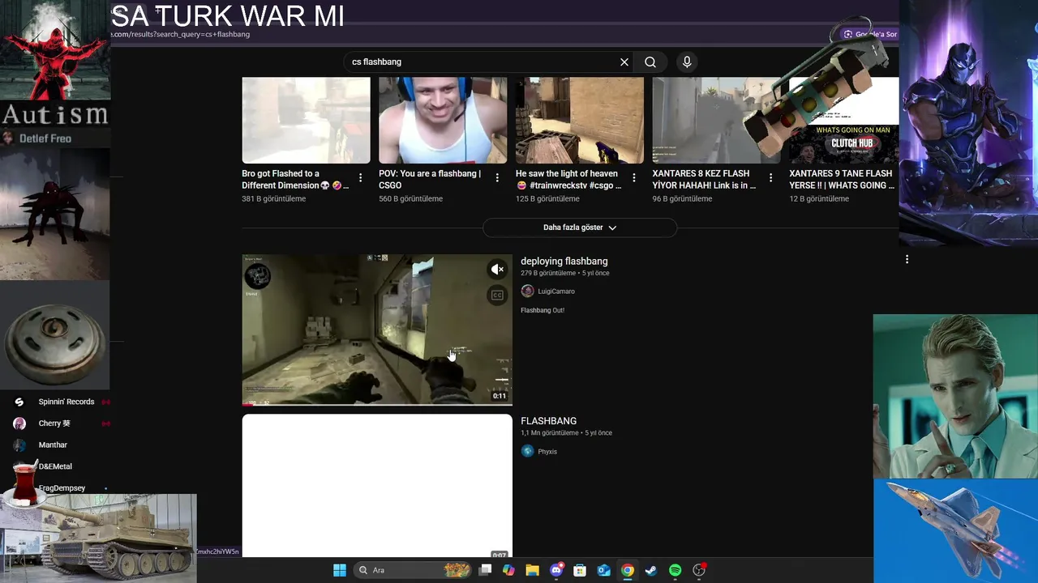This screenshot has width=1038, height=583.
Task: Open 'He saw the light of heaven' short thumbnail
Action: [x=580, y=121]
